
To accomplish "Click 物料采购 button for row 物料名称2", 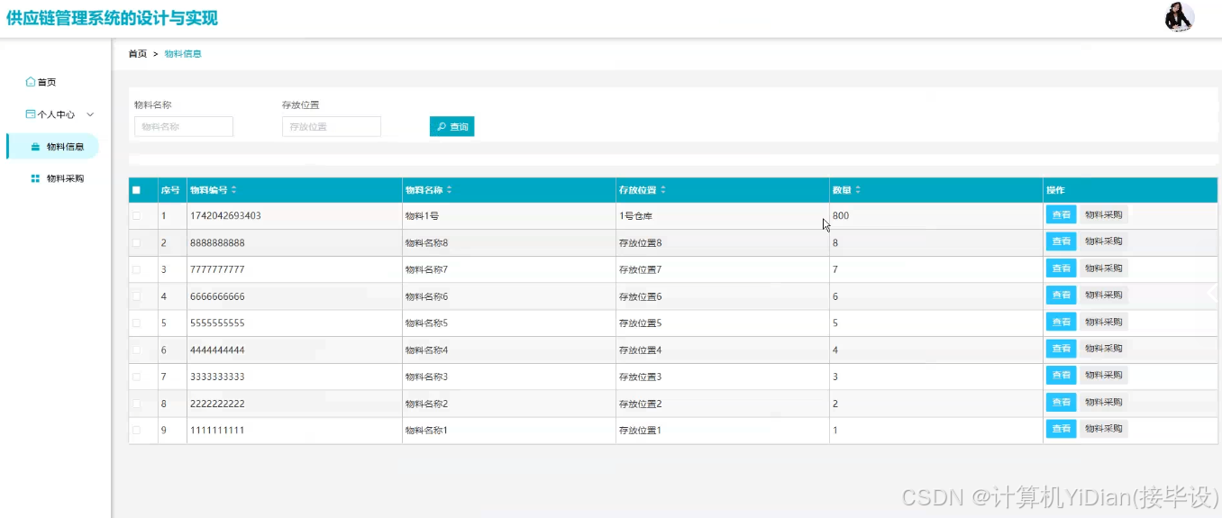I will tap(1104, 402).
